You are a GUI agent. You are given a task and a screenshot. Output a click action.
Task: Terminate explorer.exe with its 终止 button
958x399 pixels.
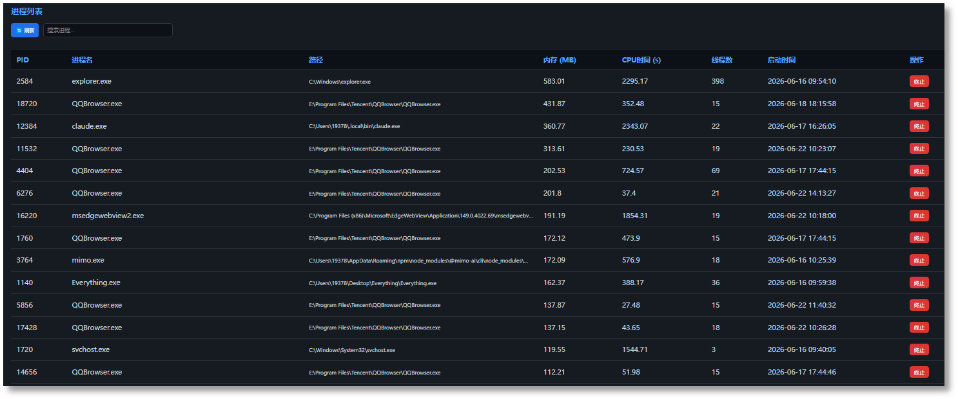point(919,81)
